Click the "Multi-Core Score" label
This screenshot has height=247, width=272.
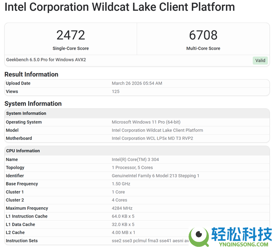tap(203, 48)
